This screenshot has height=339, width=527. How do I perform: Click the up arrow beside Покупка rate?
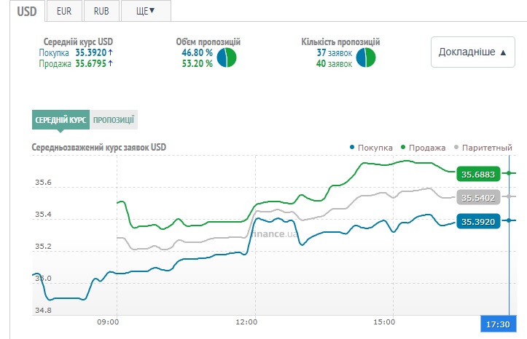coord(110,52)
